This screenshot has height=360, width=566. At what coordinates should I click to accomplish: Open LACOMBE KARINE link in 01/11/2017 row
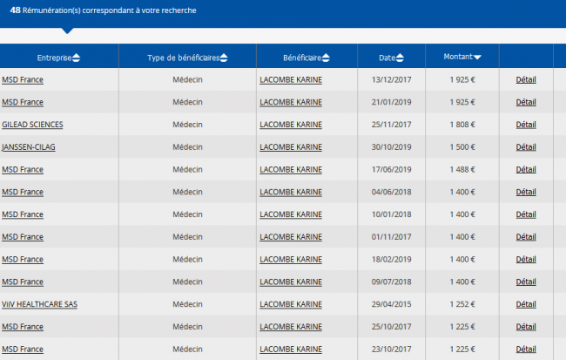(x=291, y=237)
